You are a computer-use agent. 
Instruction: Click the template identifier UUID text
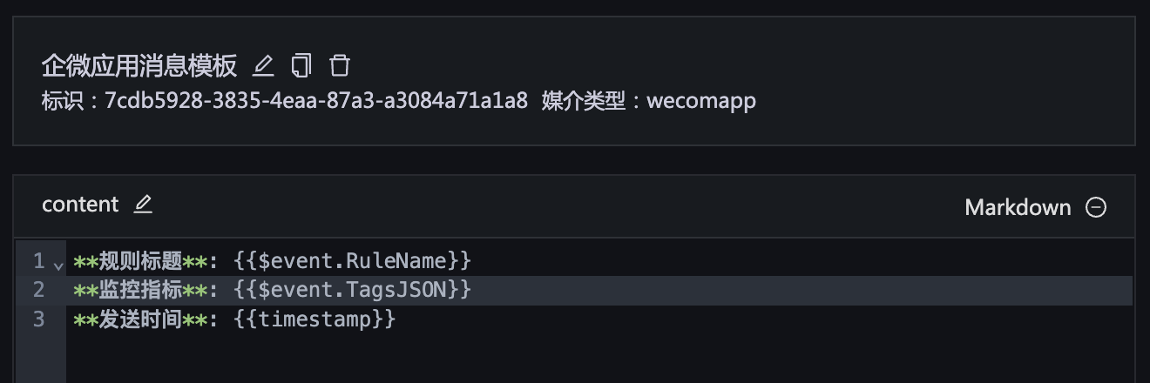315,101
